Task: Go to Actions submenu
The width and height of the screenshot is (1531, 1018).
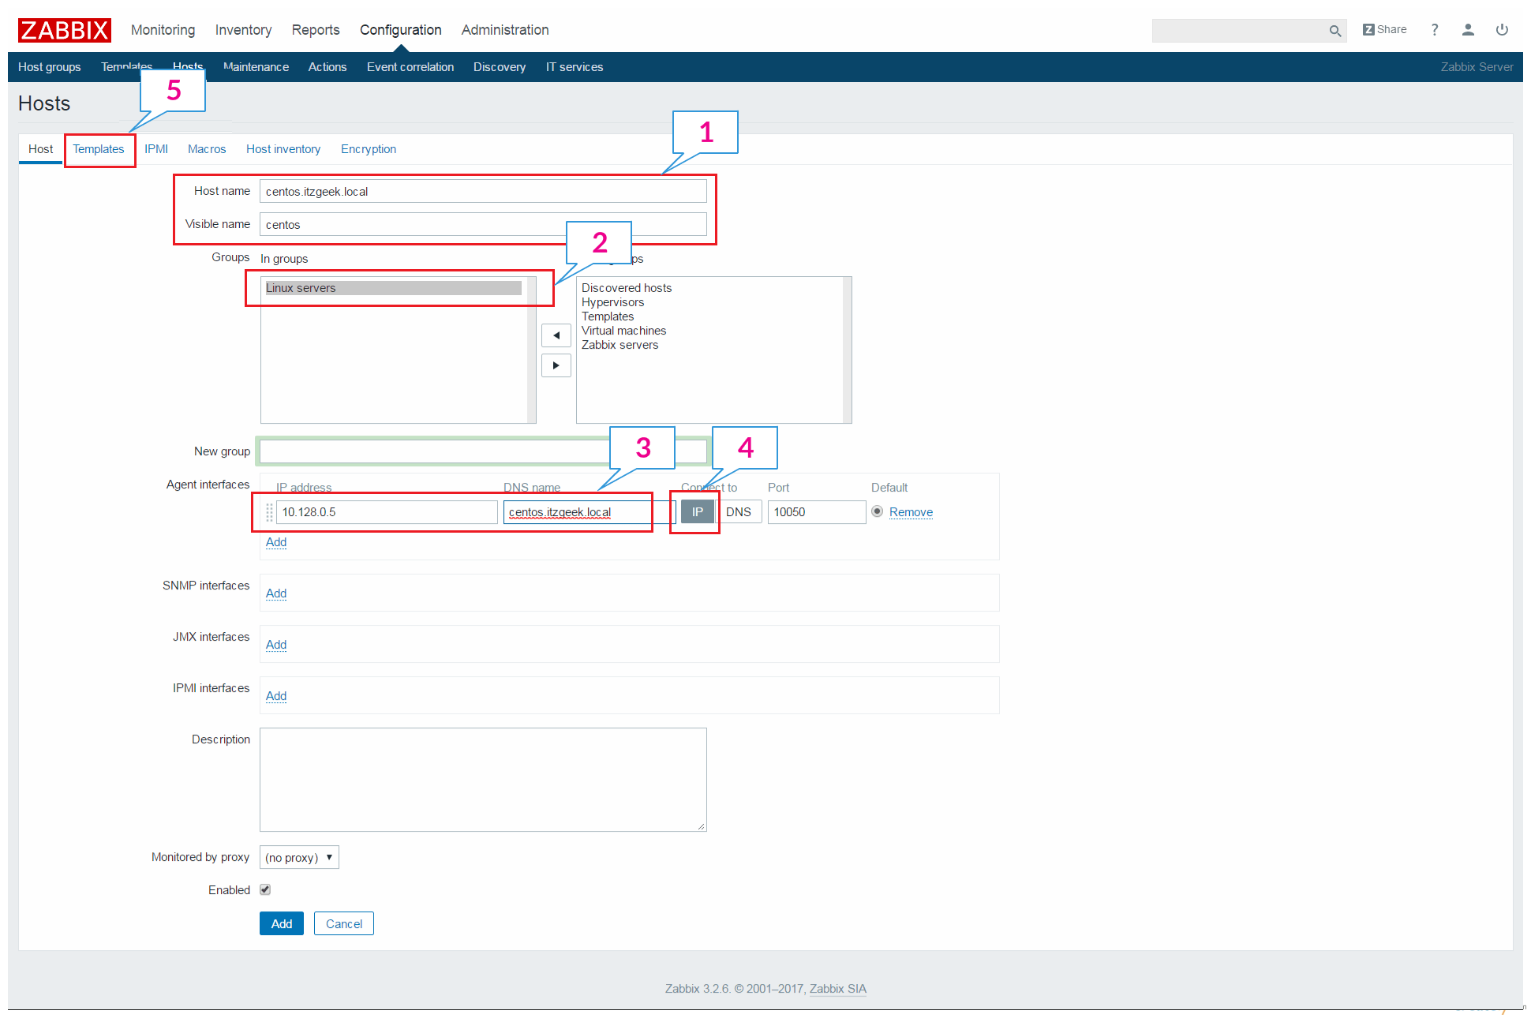Action: point(328,67)
